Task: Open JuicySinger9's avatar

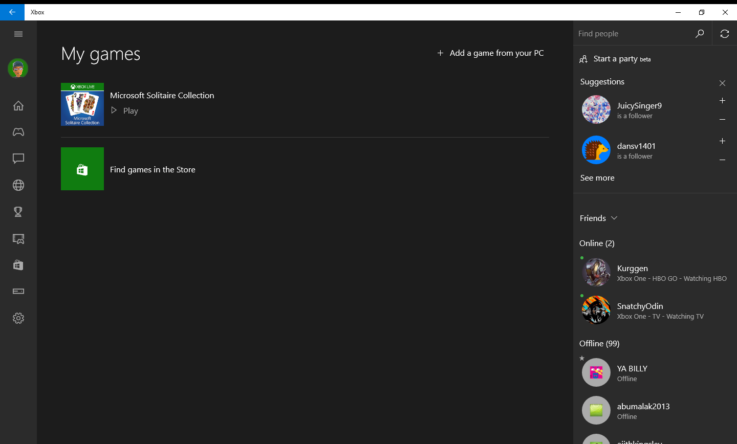Action: 596,109
